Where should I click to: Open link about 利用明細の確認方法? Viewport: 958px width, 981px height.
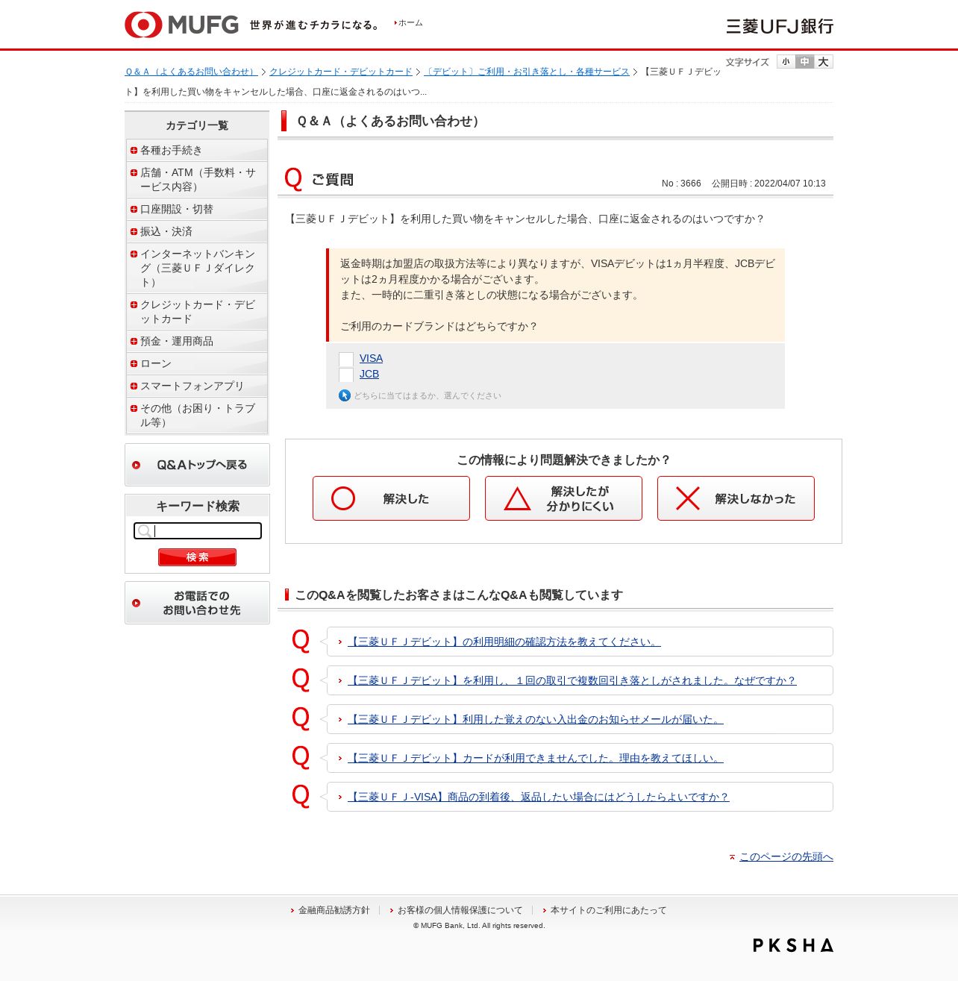coord(504,642)
